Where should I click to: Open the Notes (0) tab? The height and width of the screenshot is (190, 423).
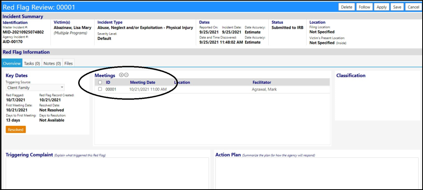pyautogui.click(x=52, y=63)
